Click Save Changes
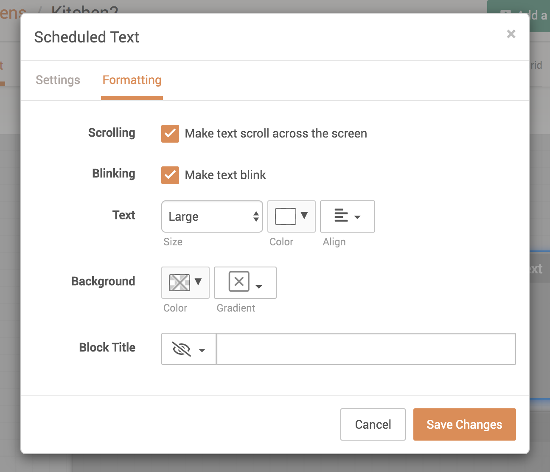The height and width of the screenshot is (472, 550). point(464,424)
